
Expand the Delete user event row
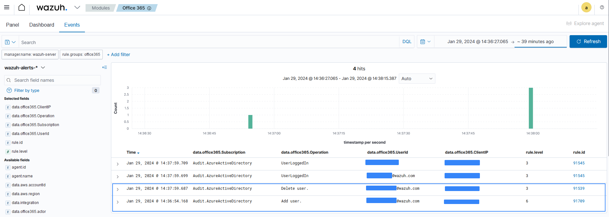pos(118,189)
